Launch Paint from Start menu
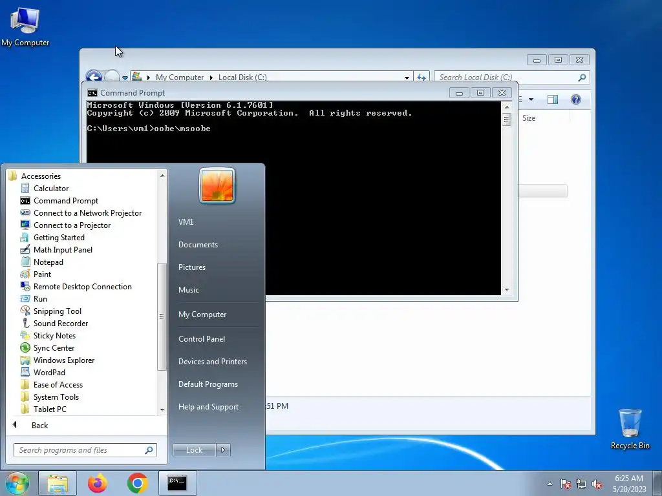Screen dimensions: 662x496 coord(42,274)
